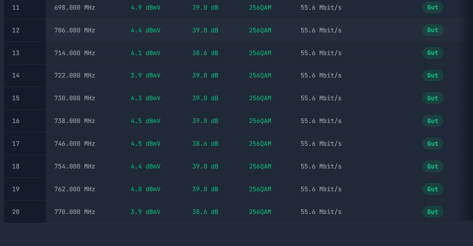This screenshot has width=473, height=246.
Task: Click channel number 13 cell
Action: pos(16,53)
